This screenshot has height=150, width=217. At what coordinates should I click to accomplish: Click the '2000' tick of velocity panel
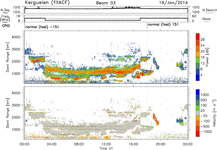point(16,117)
